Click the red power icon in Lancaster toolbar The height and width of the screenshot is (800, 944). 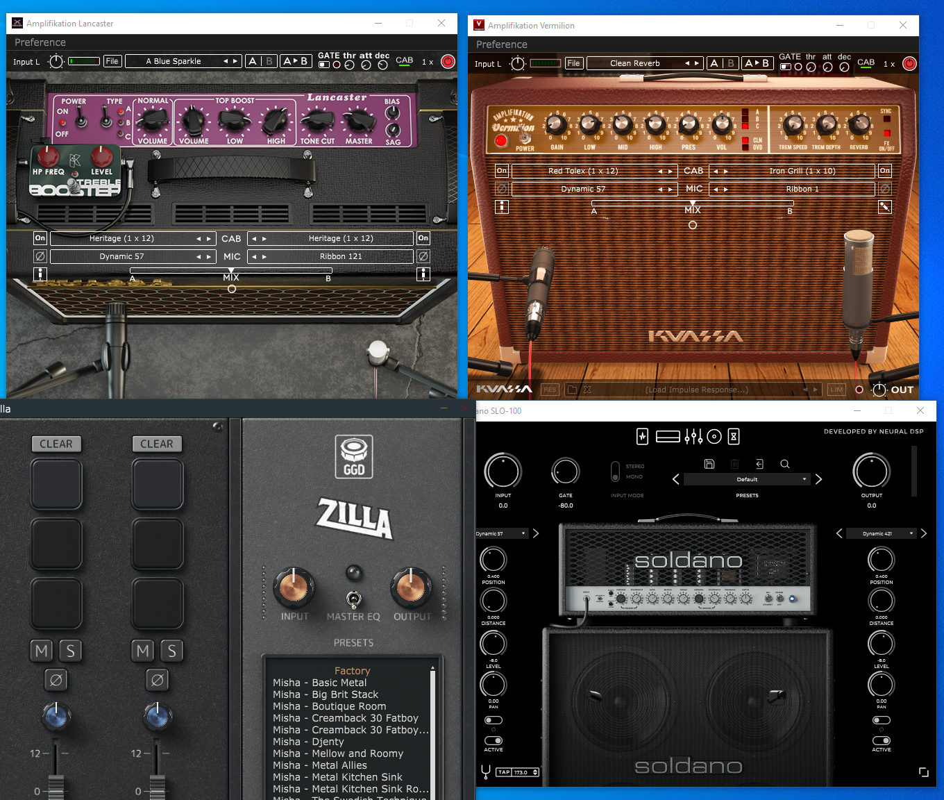[448, 61]
